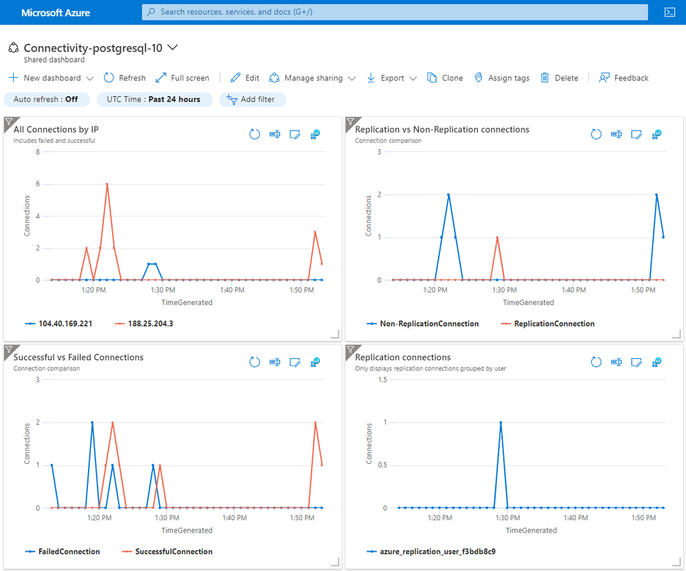This screenshot has height=571, width=686.
Task: Click the search resources input field
Action: (395, 12)
